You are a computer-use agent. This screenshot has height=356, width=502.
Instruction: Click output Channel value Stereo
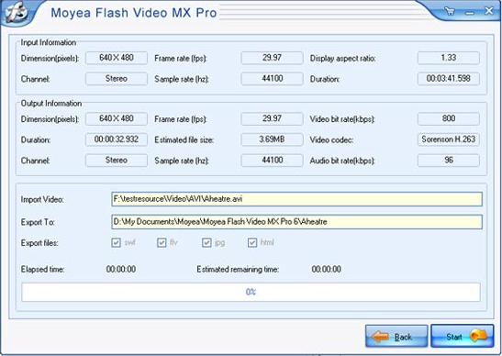117,161
